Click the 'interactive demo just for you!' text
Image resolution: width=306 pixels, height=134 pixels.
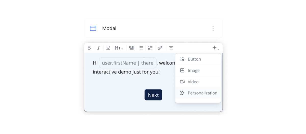click(126, 72)
